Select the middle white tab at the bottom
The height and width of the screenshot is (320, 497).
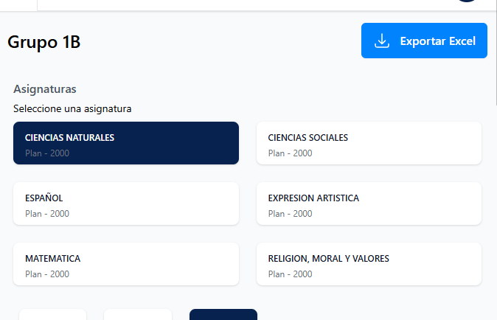click(138, 315)
